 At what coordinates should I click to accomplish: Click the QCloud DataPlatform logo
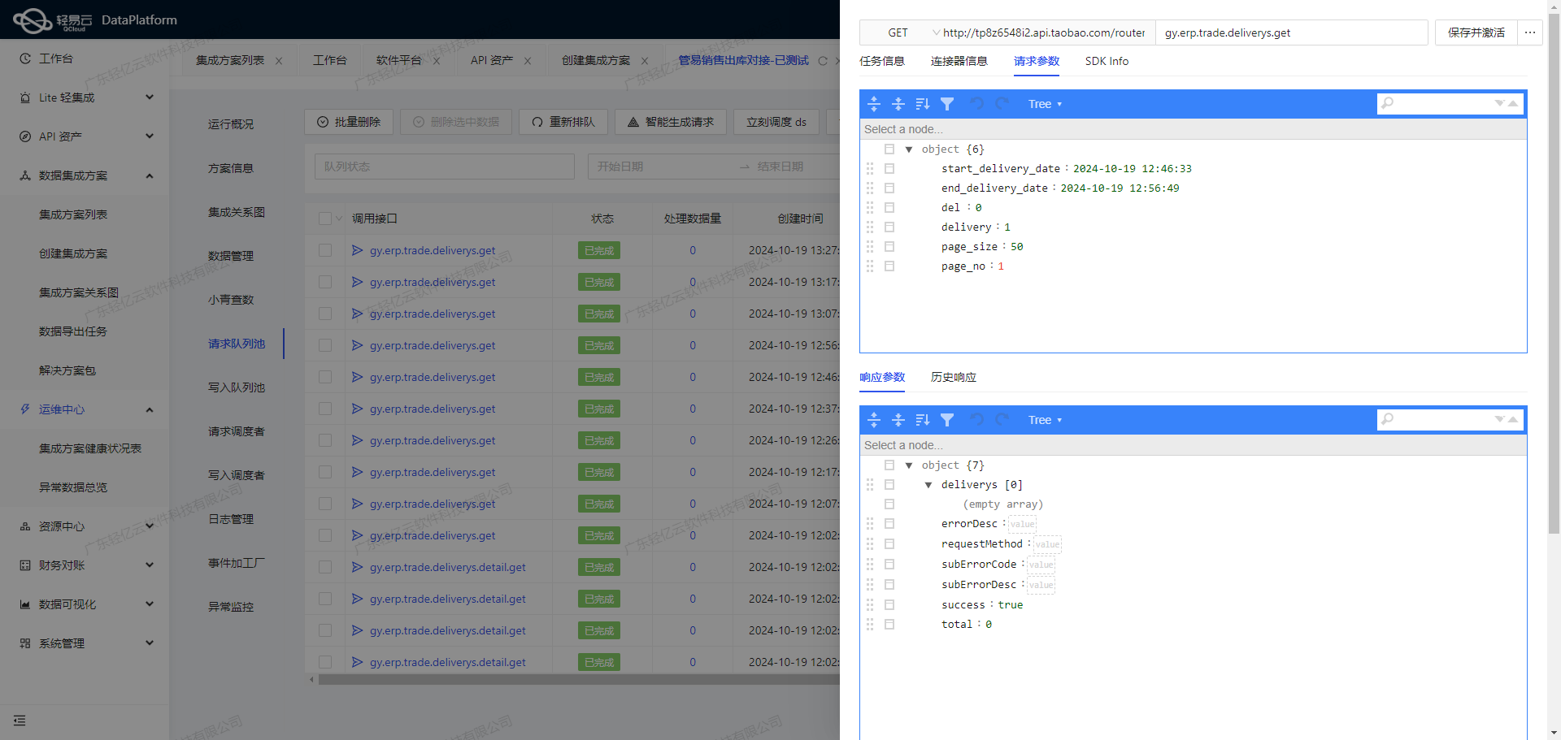pos(95,20)
